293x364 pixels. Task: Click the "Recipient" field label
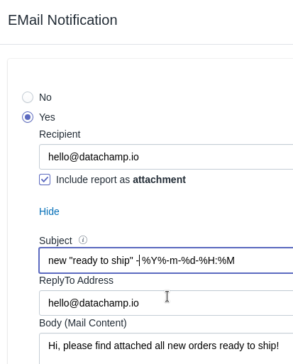60,134
